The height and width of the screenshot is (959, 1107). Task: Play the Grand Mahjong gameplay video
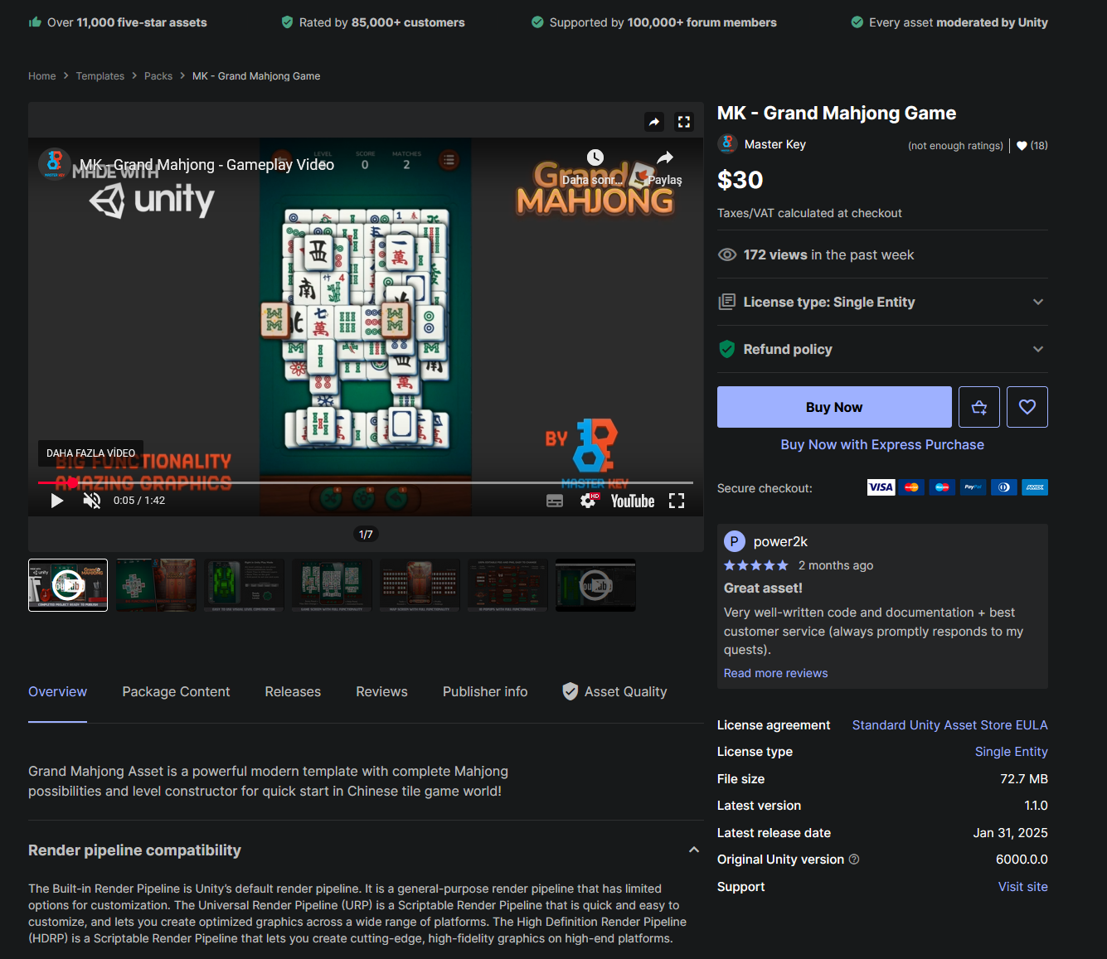[57, 501]
